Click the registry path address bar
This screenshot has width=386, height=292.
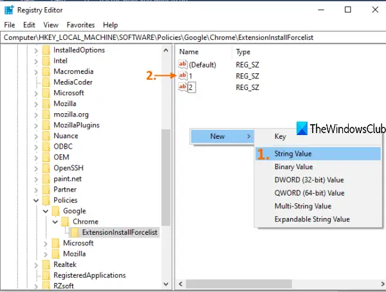click(193, 37)
